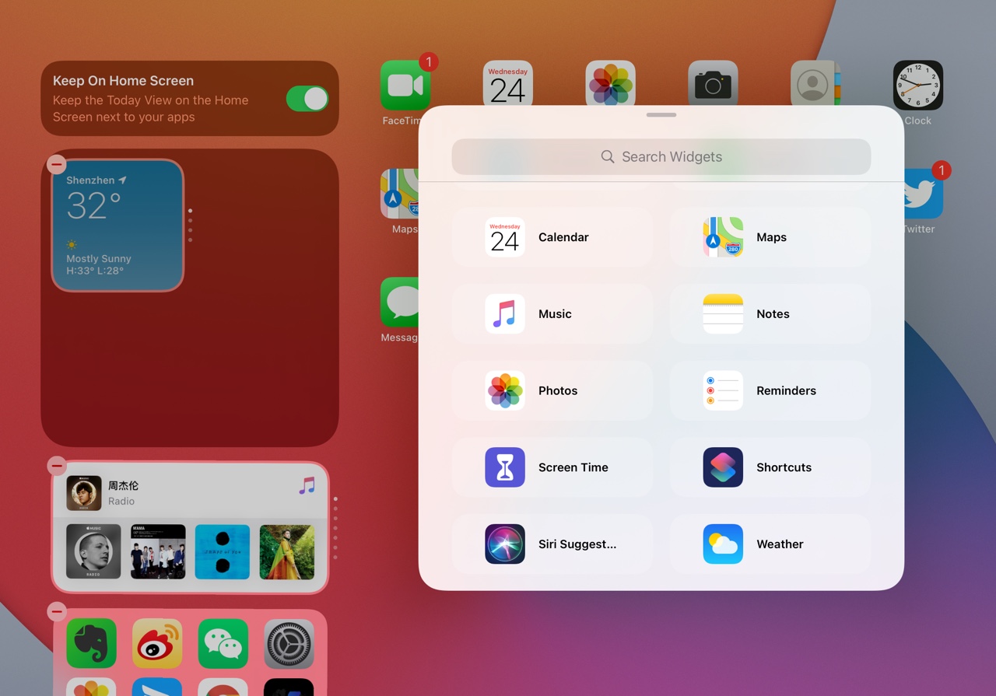Remove the Music widget with its minus button
Screen dimensions: 996x696
click(56, 466)
